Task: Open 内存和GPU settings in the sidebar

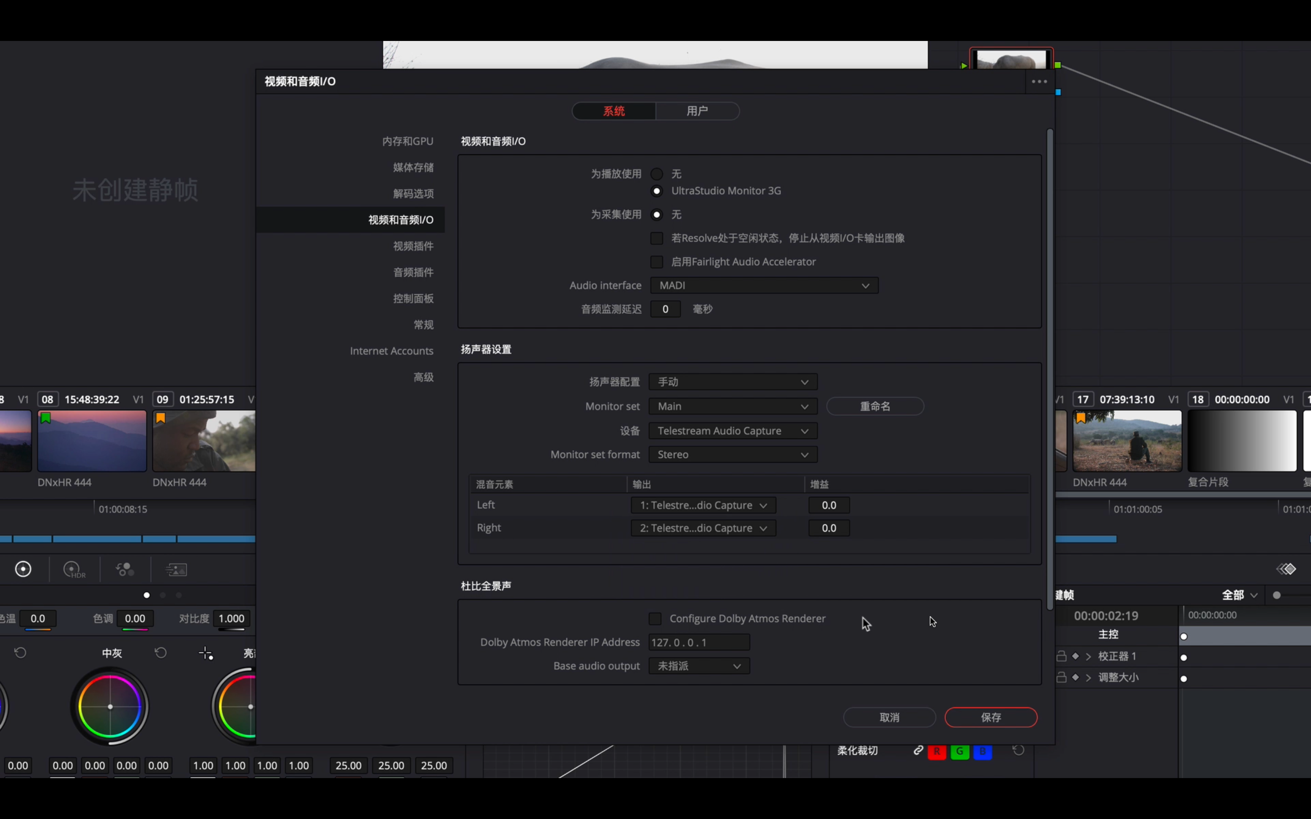Action: coord(407,141)
